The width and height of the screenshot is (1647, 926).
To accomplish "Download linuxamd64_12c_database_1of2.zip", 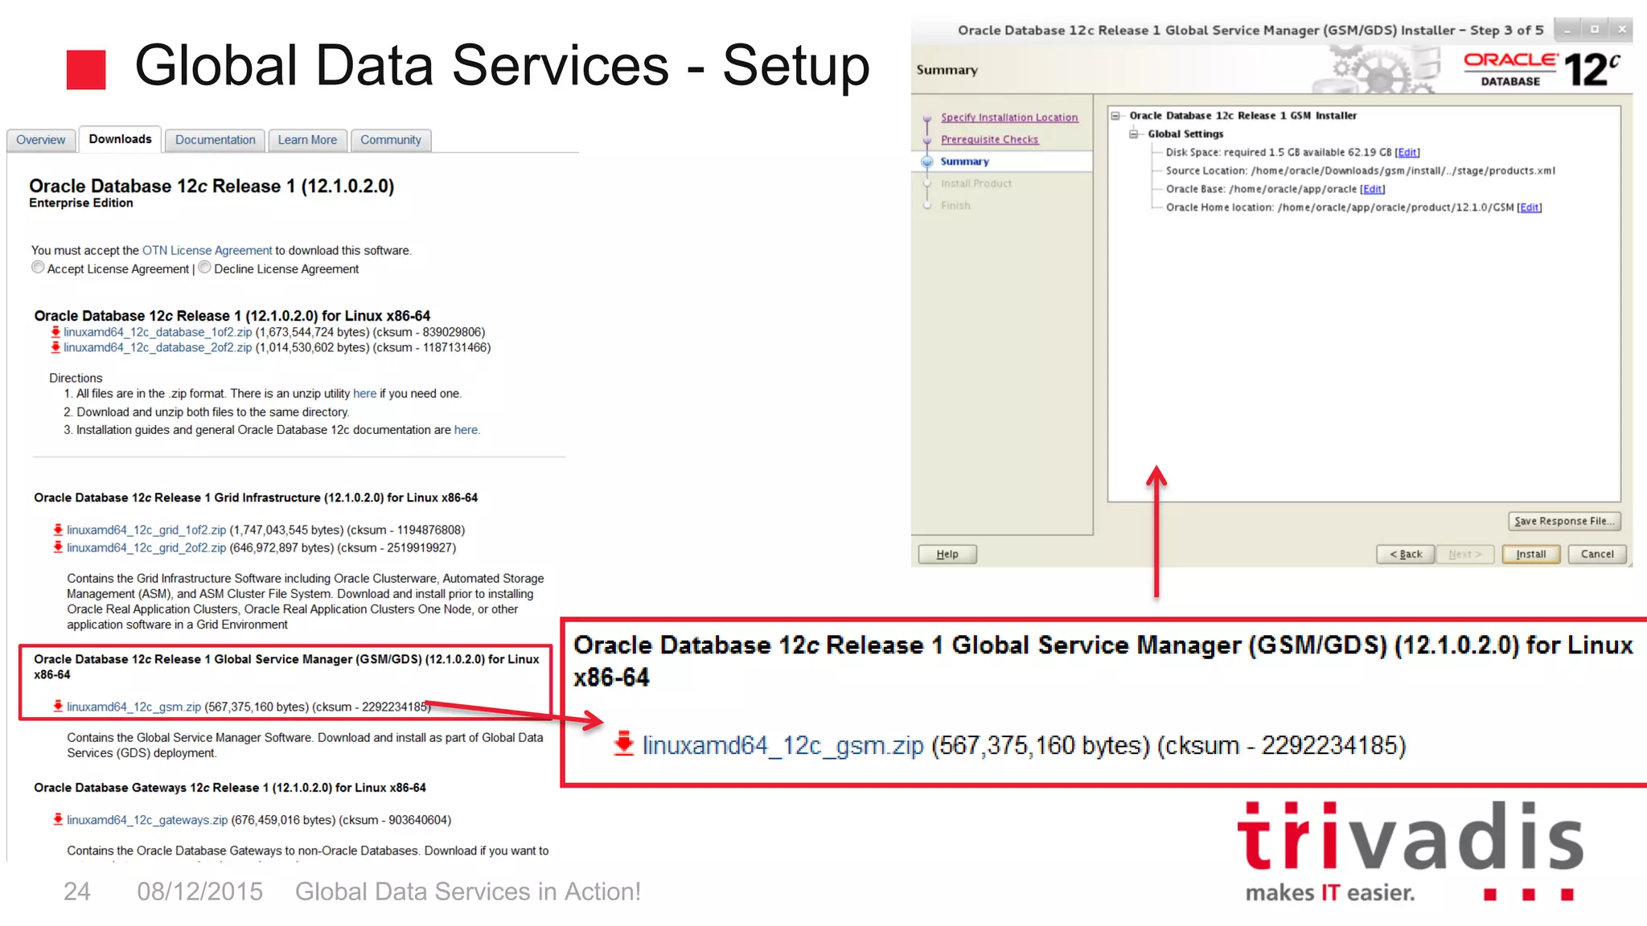I will click(x=158, y=332).
